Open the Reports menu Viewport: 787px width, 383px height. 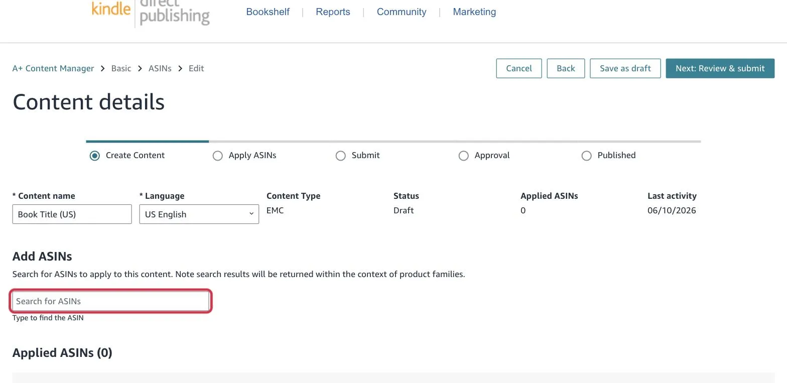[333, 12]
